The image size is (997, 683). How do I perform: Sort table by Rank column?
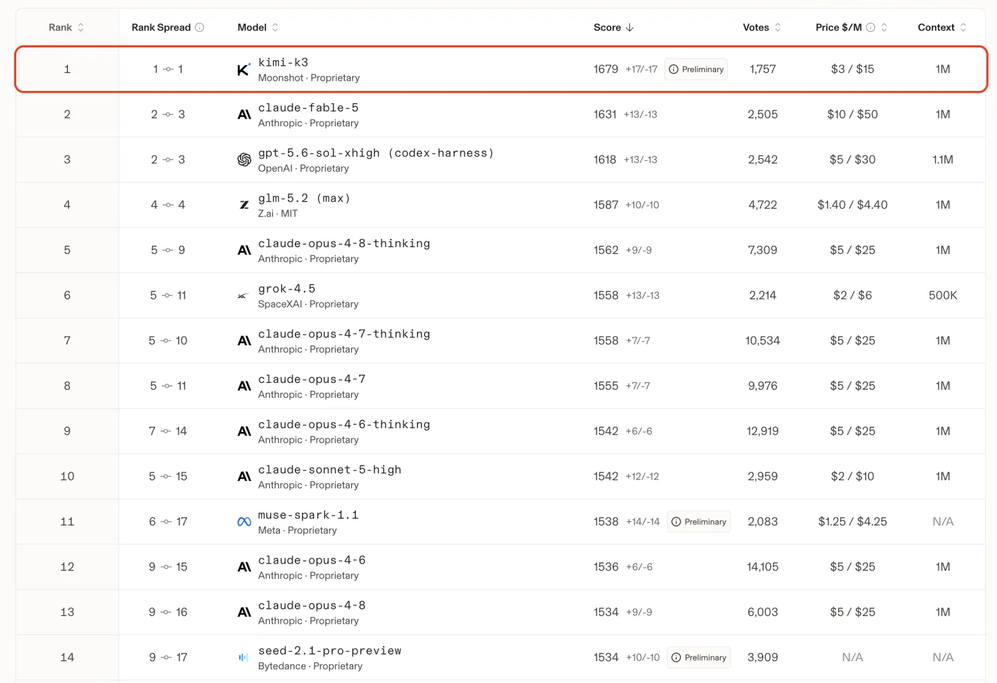(x=67, y=27)
